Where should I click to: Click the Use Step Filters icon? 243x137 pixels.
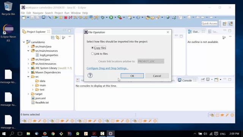click(x=96, y=18)
